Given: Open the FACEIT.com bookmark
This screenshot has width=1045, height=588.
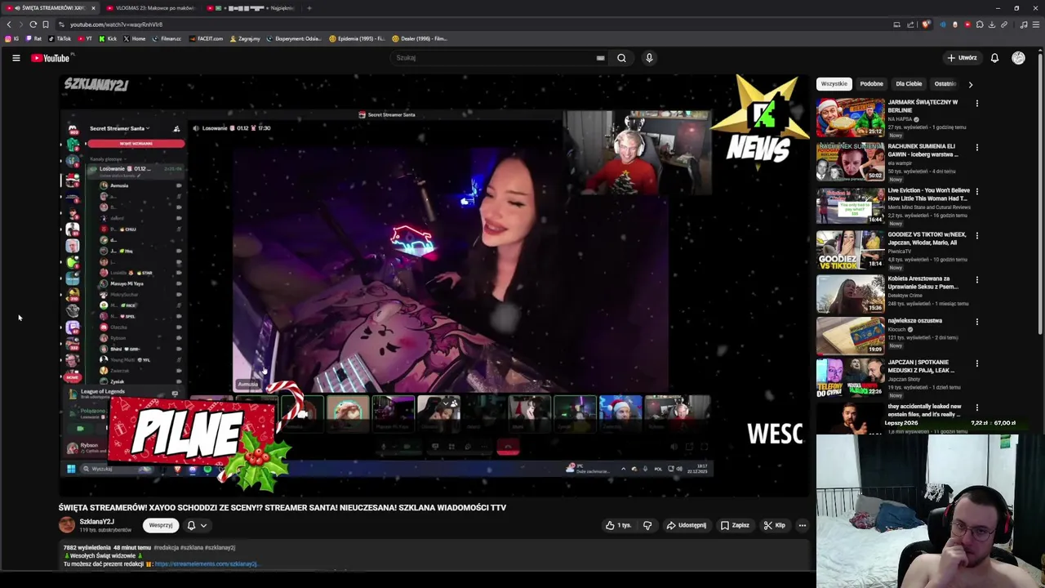Looking at the screenshot, I should click(206, 38).
